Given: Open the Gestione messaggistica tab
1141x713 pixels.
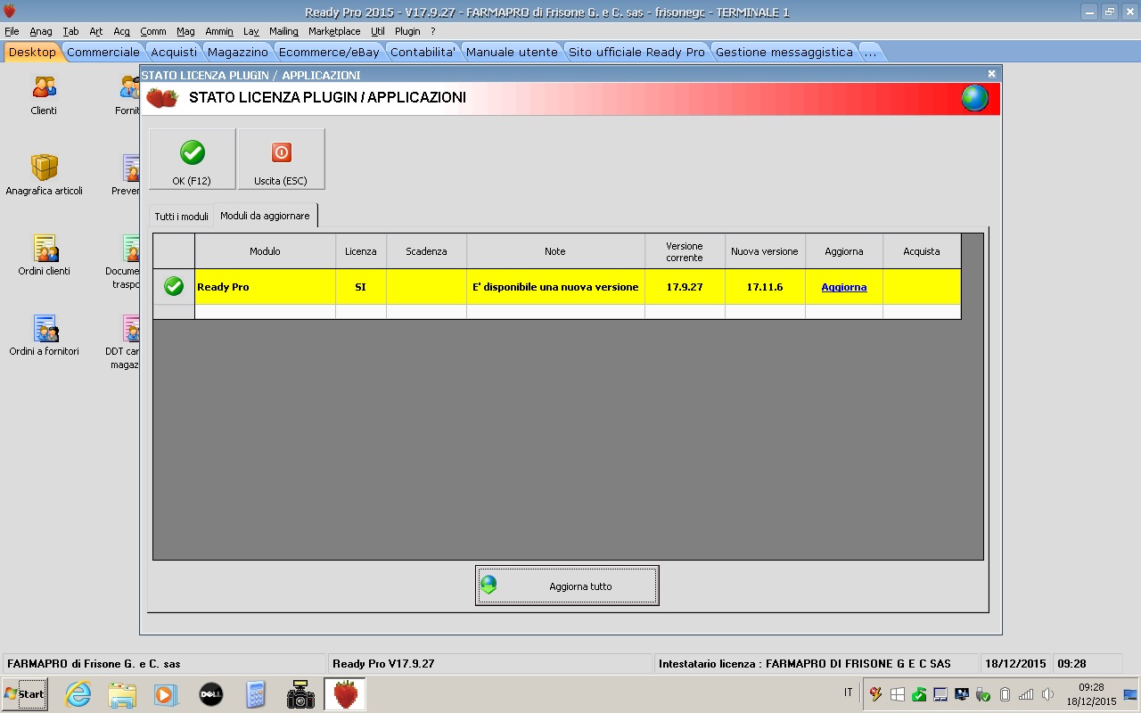Looking at the screenshot, I should 784,52.
